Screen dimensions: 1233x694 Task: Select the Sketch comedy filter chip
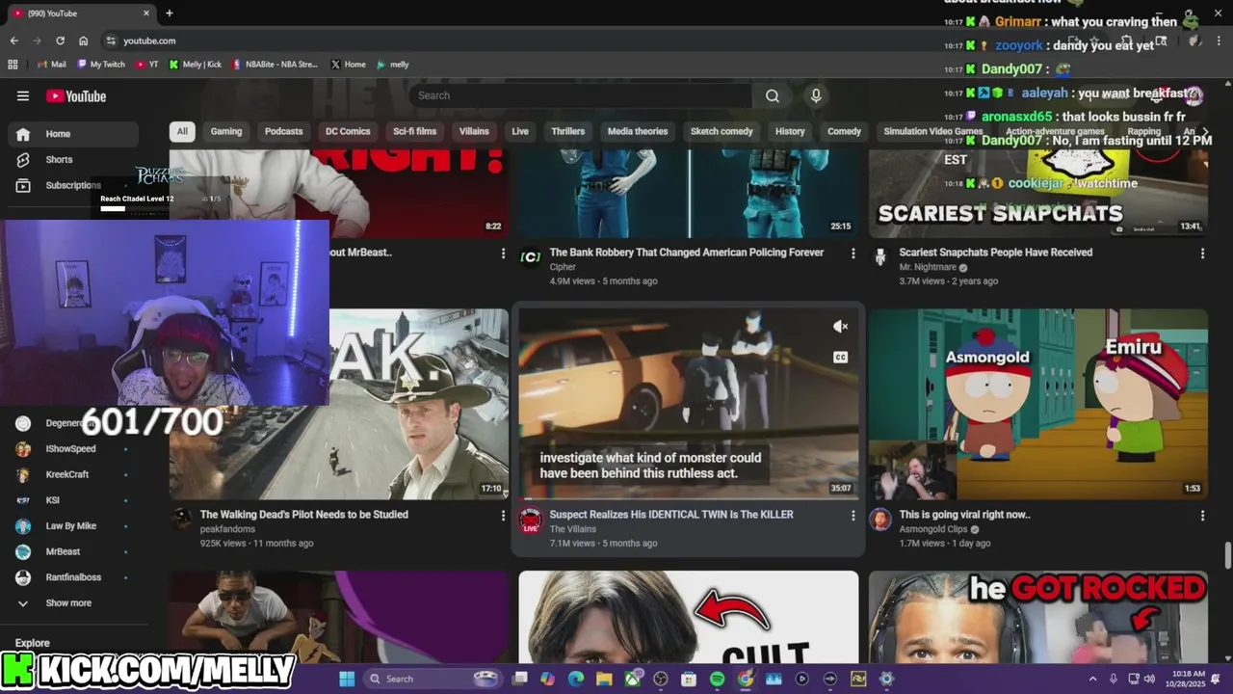tap(721, 131)
